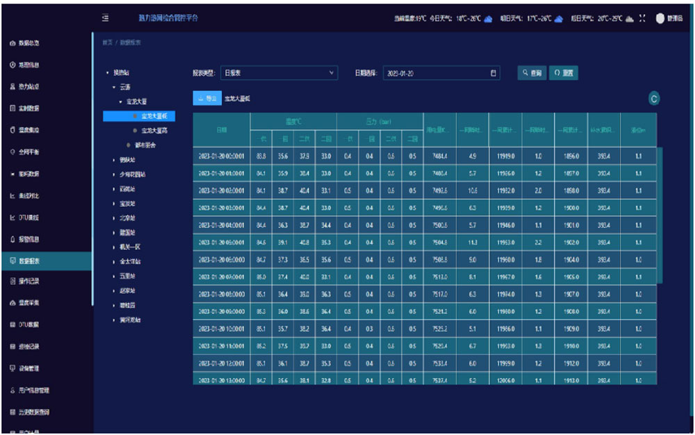Select the 宝龙大厦低 tree leaf
The width and height of the screenshot is (695, 435).
pos(139,116)
